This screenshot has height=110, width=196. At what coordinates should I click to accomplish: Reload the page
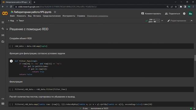(11, 7)
